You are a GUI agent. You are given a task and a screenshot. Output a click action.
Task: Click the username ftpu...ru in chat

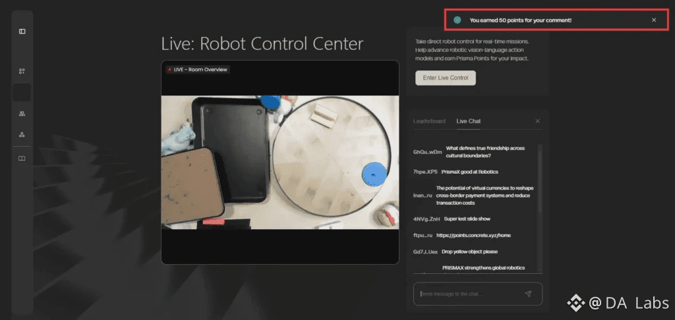point(423,235)
